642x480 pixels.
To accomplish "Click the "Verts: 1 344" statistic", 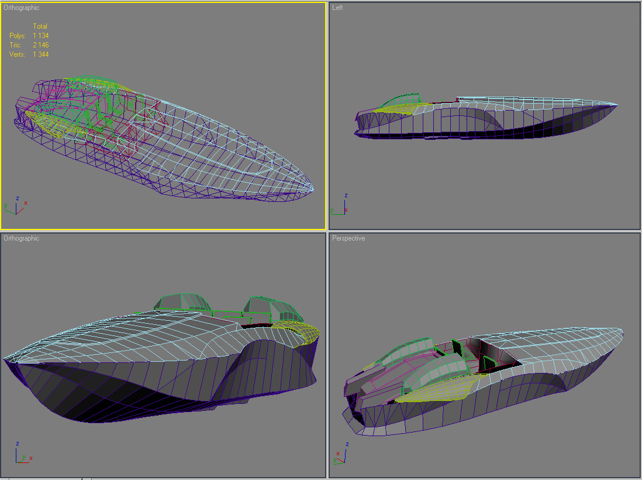I will click(29, 54).
